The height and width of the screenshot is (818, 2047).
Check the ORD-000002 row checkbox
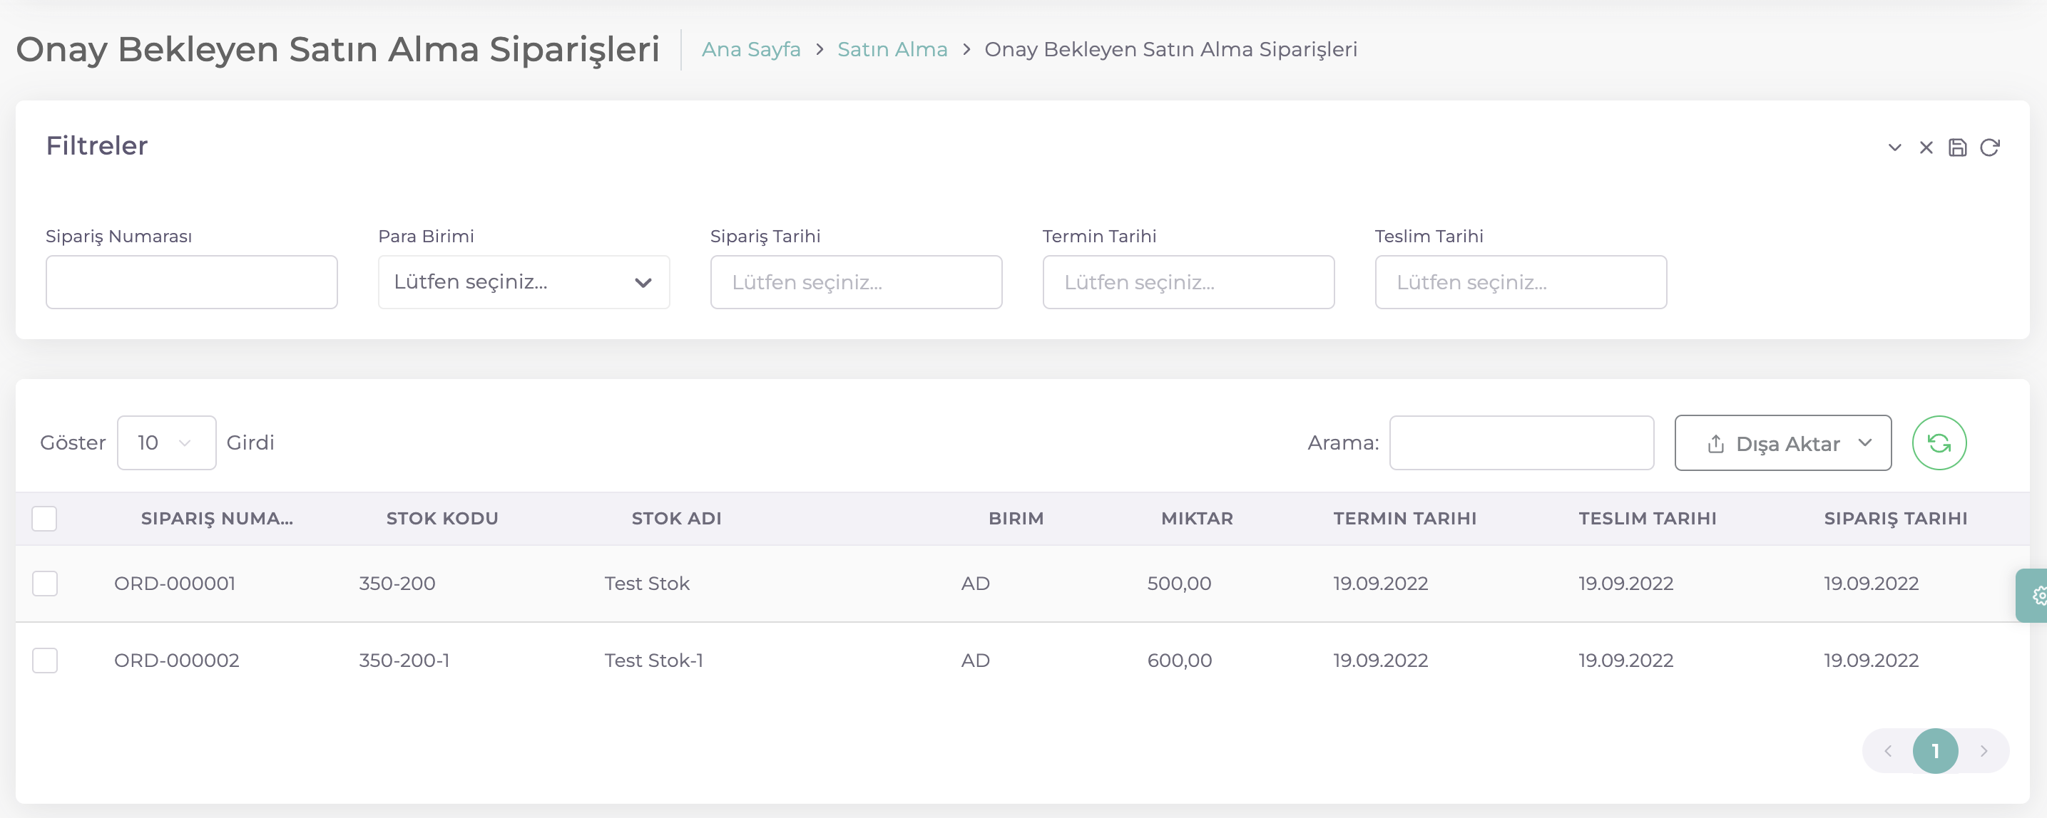click(44, 661)
